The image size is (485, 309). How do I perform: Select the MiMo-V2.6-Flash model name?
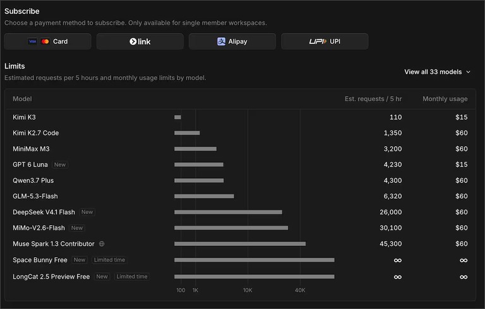click(x=39, y=228)
